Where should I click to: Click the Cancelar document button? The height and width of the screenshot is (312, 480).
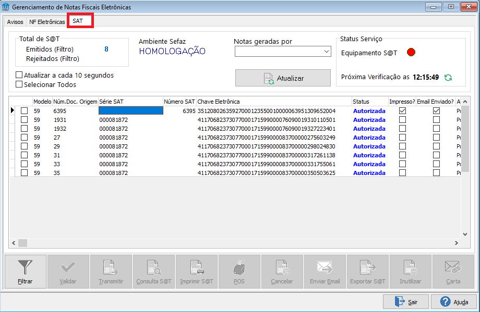pos(282,272)
